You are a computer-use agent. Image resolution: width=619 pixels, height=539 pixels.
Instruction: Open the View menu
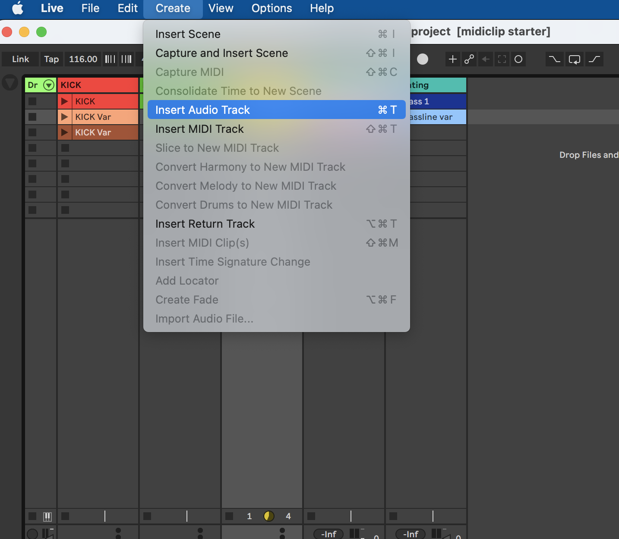221,8
